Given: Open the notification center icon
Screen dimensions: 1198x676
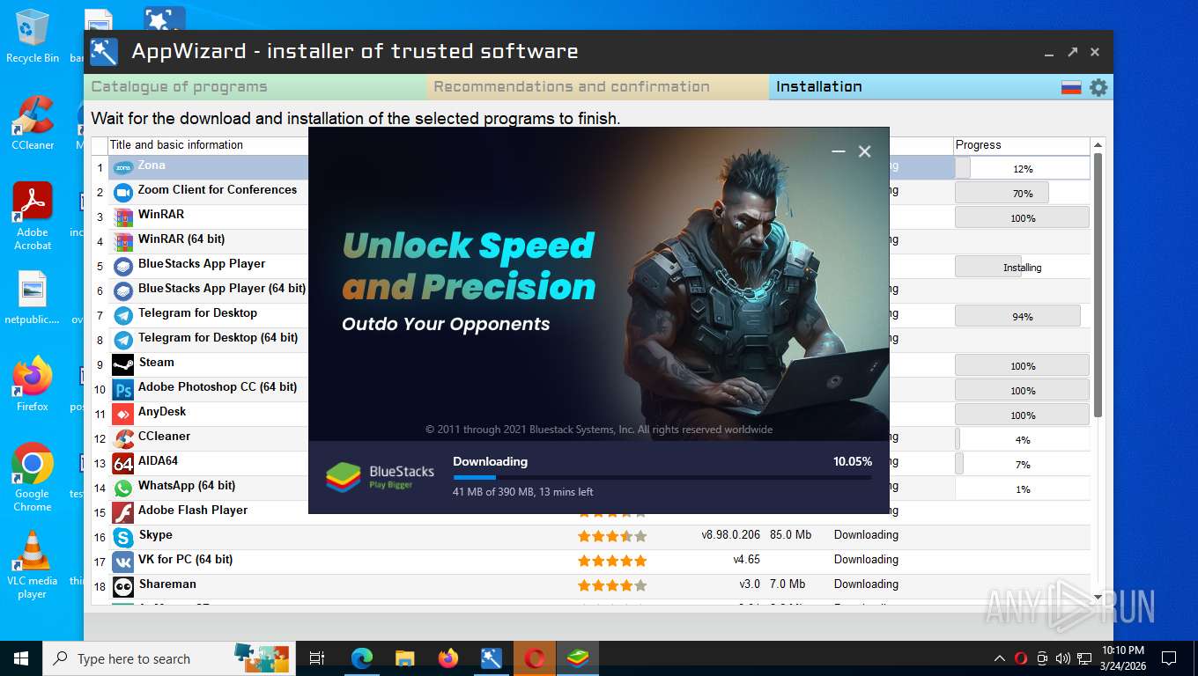Looking at the screenshot, I should pyautogui.click(x=1169, y=658).
